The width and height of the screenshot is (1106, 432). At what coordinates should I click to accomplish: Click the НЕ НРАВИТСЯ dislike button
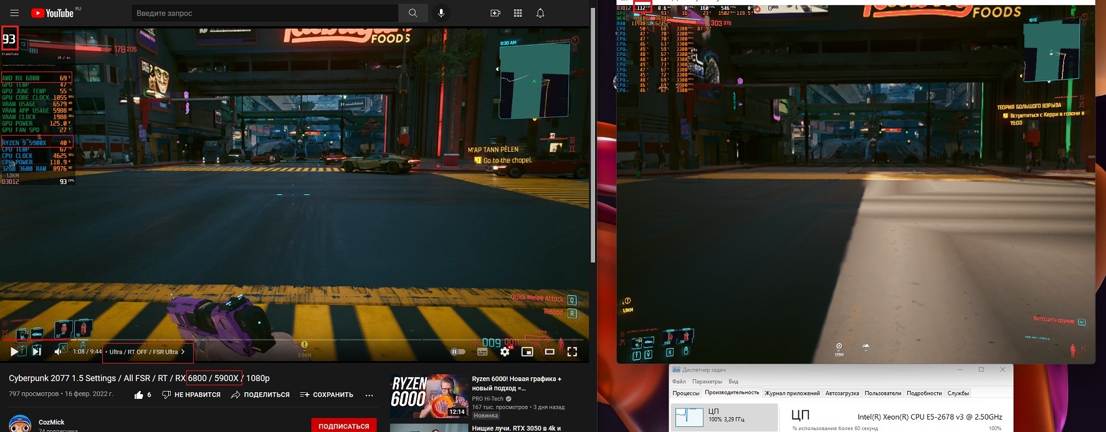[191, 395]
